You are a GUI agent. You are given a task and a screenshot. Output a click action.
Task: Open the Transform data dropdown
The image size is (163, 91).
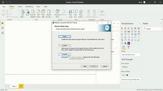(58, 13)
